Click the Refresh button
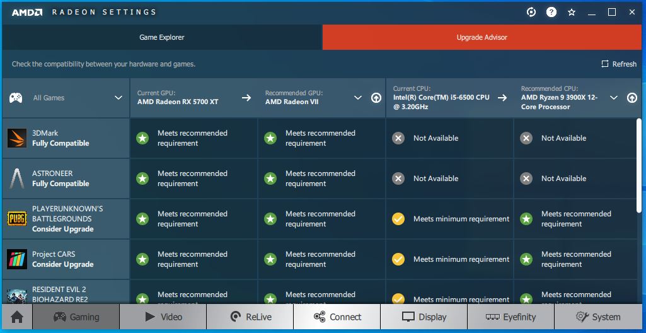This screenshot has height=333, width=646. (x=619, y=64)
